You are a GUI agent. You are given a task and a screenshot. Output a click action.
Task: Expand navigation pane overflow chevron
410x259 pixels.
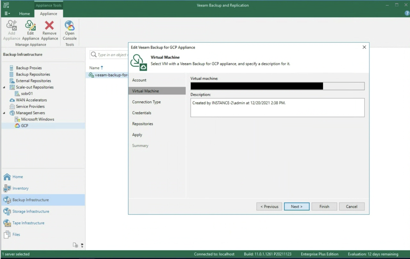pos(82,245)
